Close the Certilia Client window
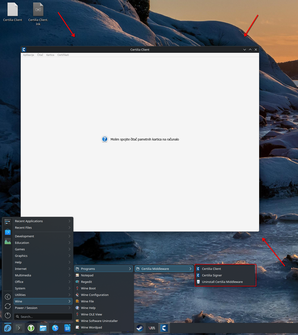Screen dimensions: 298x335 point(256,50)
